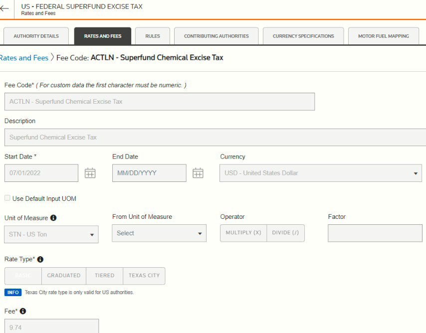This screenshot has height=333, width=426.
Task: Select the Graduated rate type
Action: coord(64,276)
